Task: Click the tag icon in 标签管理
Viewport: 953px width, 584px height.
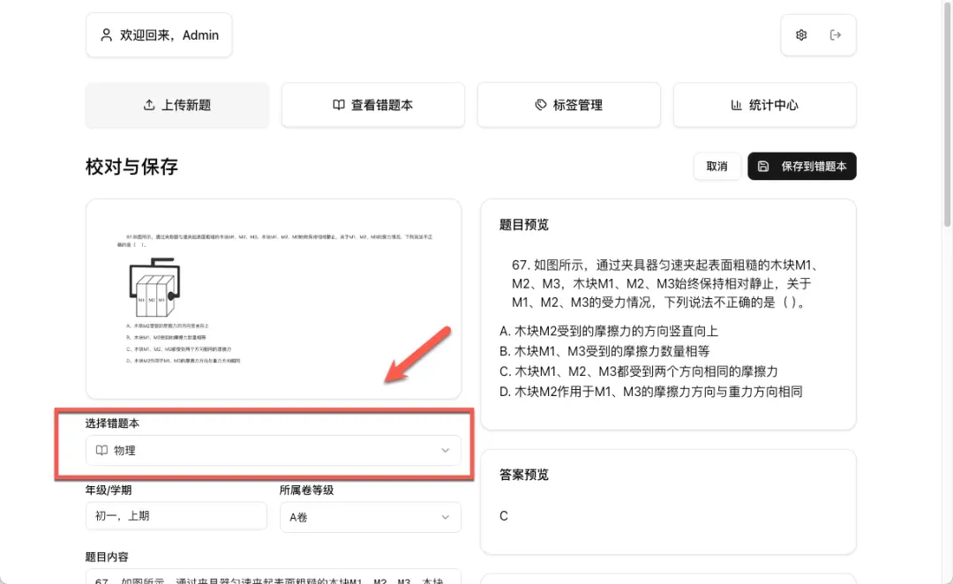Action: coord(540,105)
